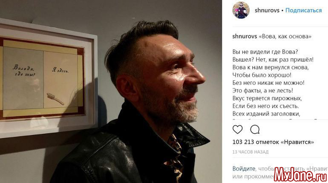The image size is (328, 183).
Task: Select 'Володя, где ты?' text in artwork
Action: coord(24,70)
